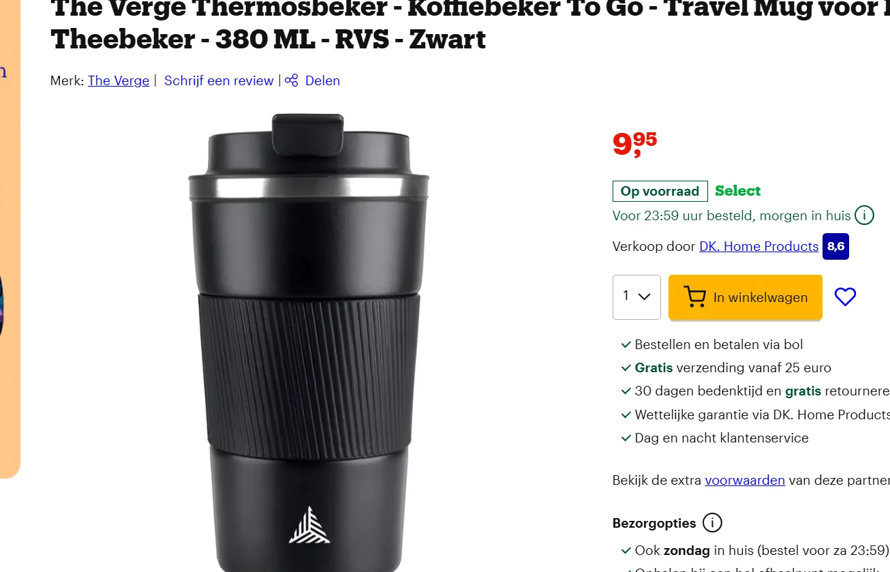Open DK. Home Products seller link
Screen dimensions: 890x572
[x=758, y=246]
